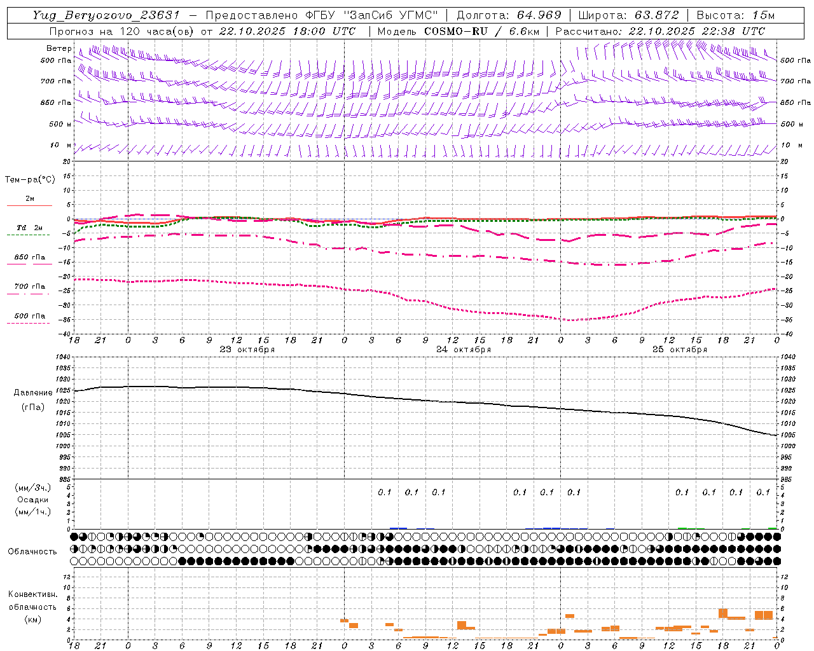Click the right pressure axis label 1005
The image size is (814, 651).
[x=788, y=435]
